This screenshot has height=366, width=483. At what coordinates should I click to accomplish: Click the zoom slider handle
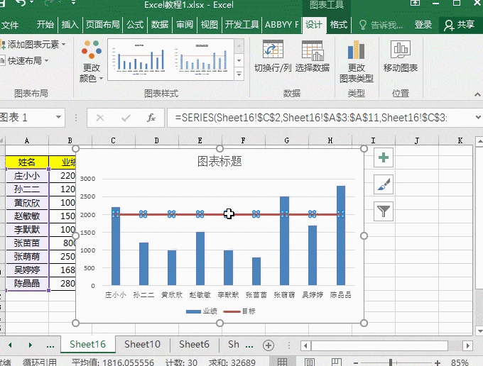(x=391, y=362)
